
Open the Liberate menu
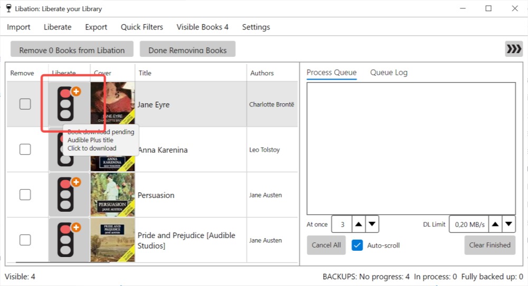click(58, 27)
